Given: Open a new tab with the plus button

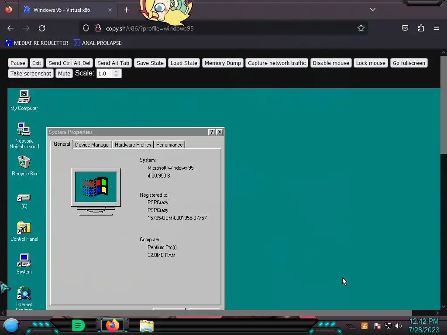Looking at the screenshot, I should click(126, 10).
